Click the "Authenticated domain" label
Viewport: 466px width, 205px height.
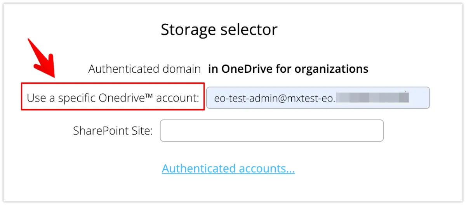144,69
